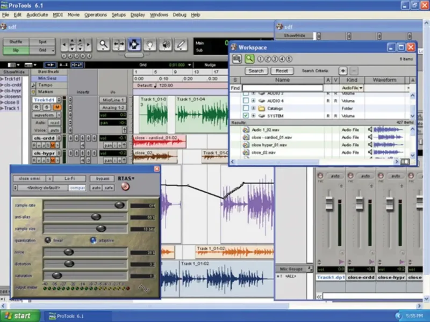Open the AudioSuite menu
This screenshot has height=322, width=430.
tap(37, 14)
